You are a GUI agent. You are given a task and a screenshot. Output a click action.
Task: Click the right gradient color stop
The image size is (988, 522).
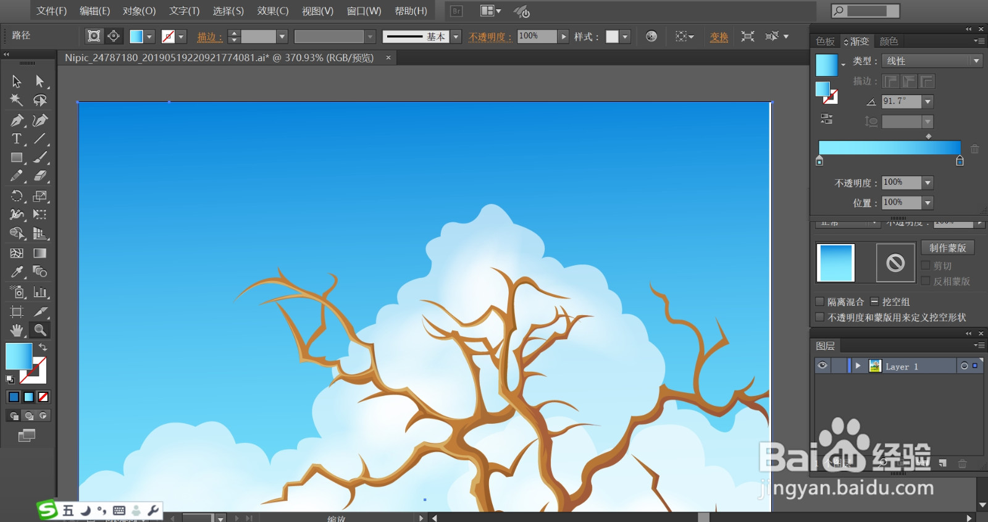960,161
